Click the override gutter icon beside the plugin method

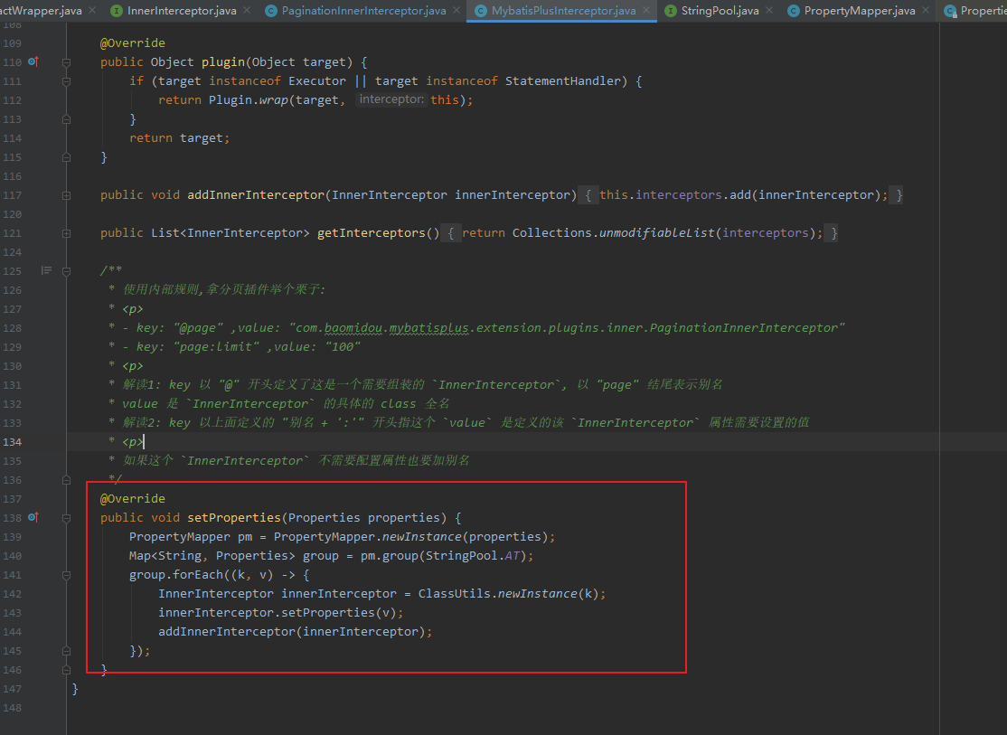[33, 61]
